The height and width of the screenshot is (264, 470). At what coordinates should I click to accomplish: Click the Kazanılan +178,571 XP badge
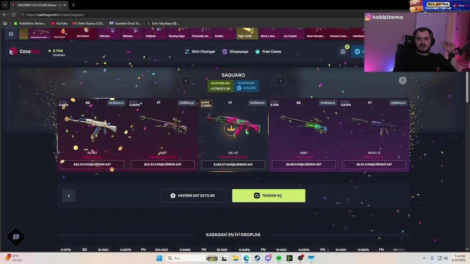[220, 86]
